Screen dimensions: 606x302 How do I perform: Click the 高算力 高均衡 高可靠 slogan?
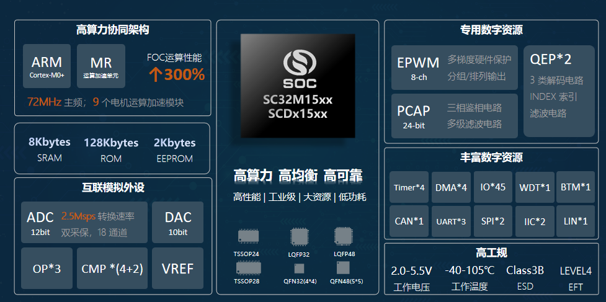[x=298, y=175]
